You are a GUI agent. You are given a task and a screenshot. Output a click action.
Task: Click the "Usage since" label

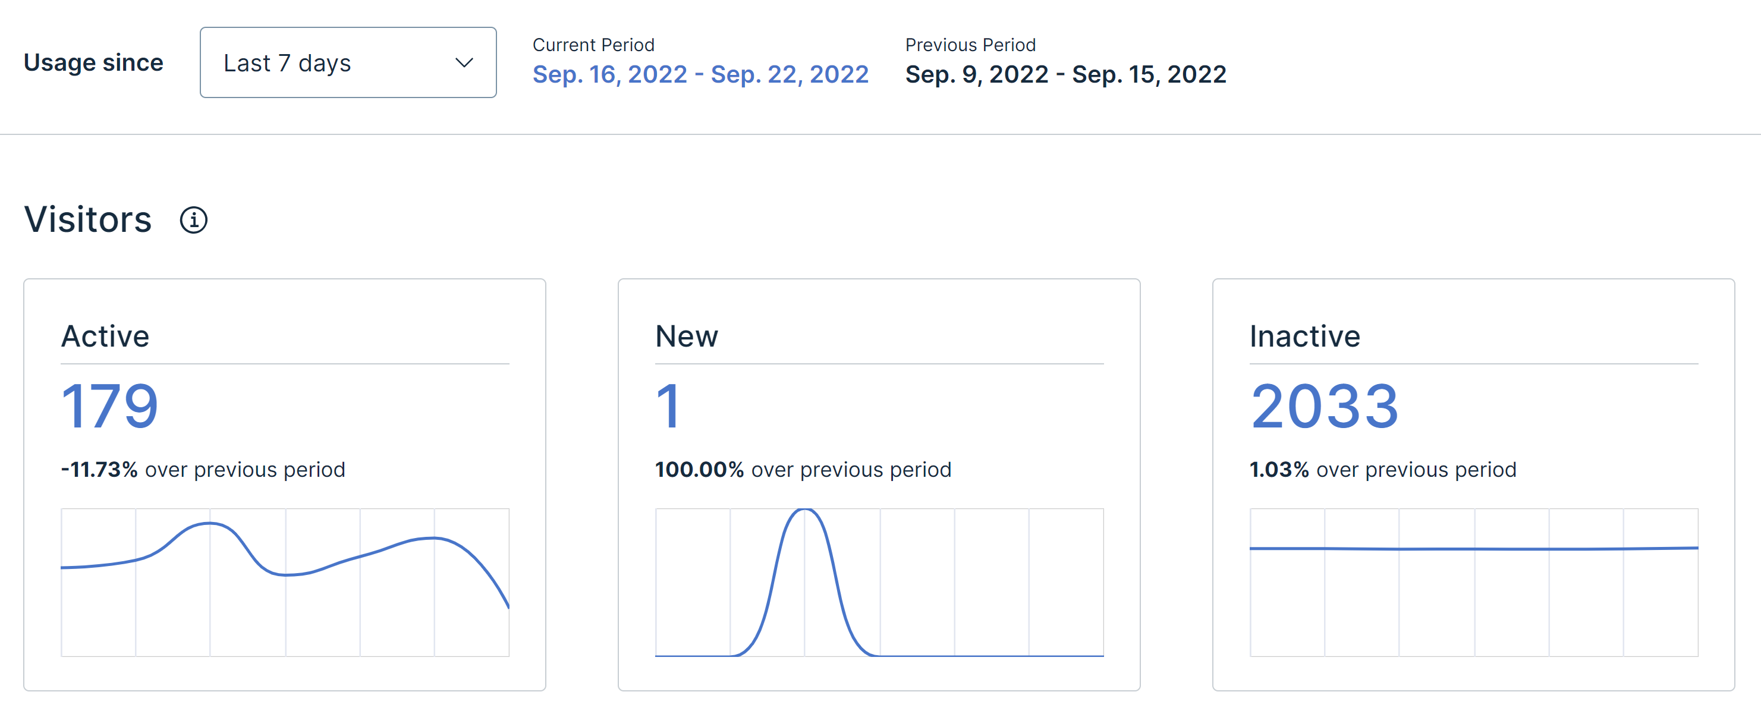coord(94,63)
